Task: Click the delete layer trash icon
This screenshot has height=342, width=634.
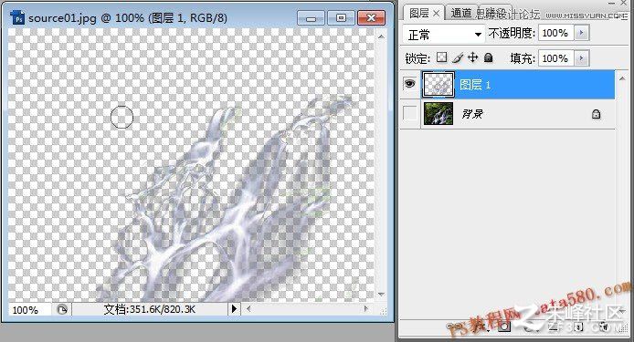Action: (604, 326)
